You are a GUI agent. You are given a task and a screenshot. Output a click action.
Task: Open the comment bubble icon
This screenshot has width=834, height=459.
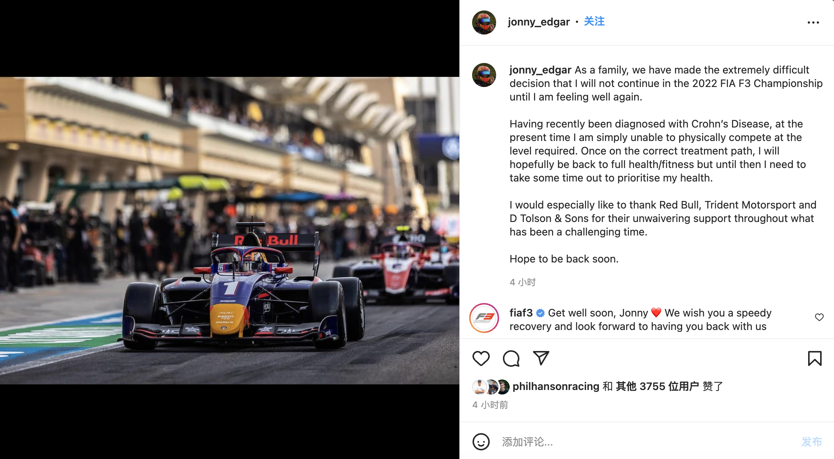511,358
